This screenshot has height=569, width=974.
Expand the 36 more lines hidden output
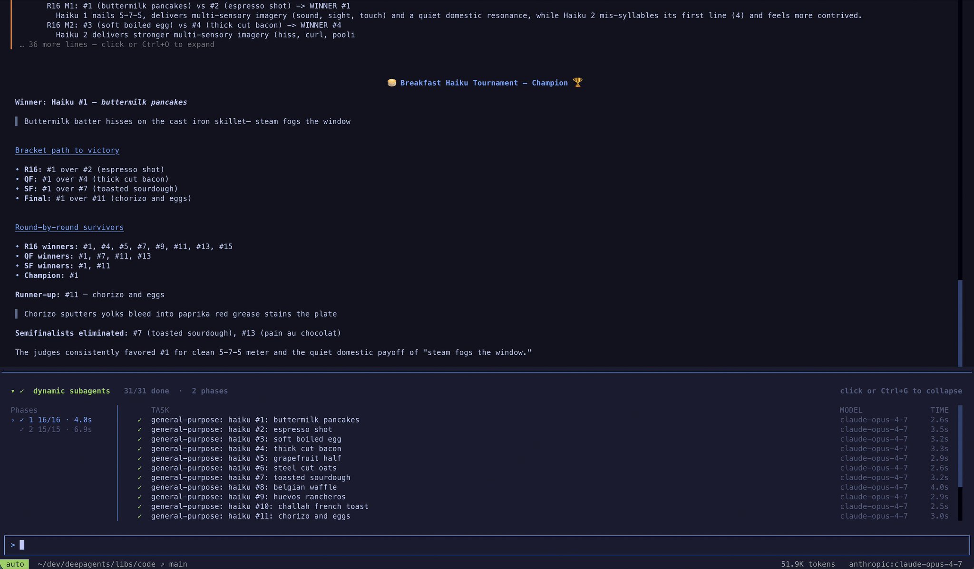click(x=117, y=44)
